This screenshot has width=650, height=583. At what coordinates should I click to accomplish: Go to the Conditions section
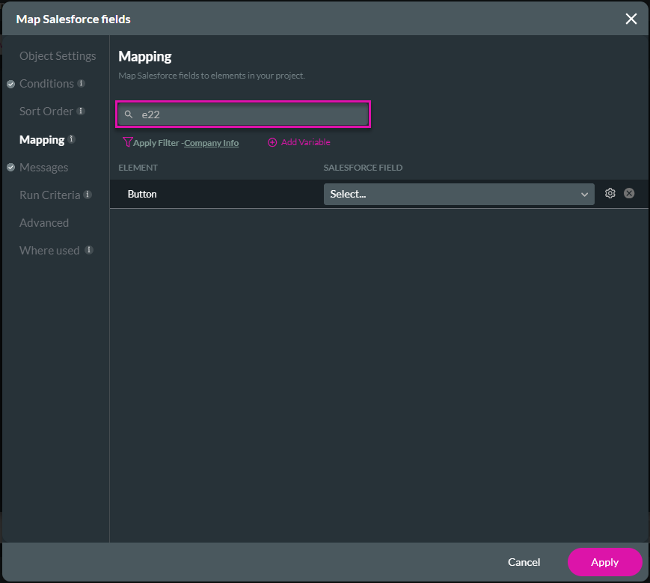46,84
